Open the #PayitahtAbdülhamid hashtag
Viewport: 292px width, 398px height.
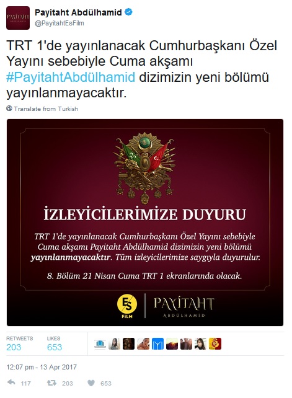pos(71,77)
